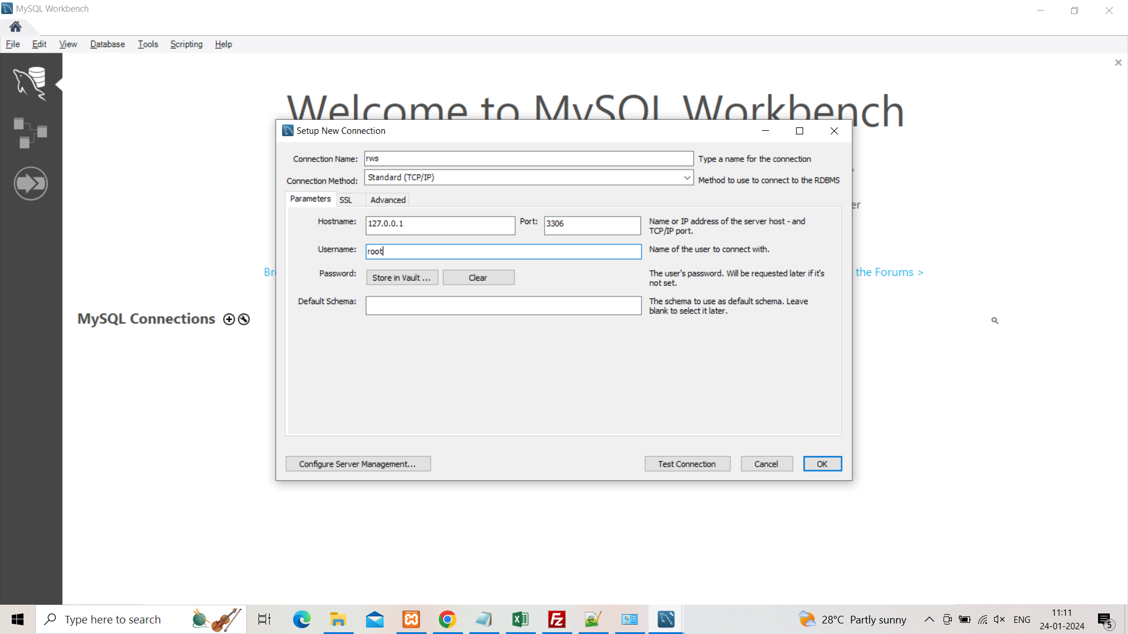Focus the Port input field

592,225
